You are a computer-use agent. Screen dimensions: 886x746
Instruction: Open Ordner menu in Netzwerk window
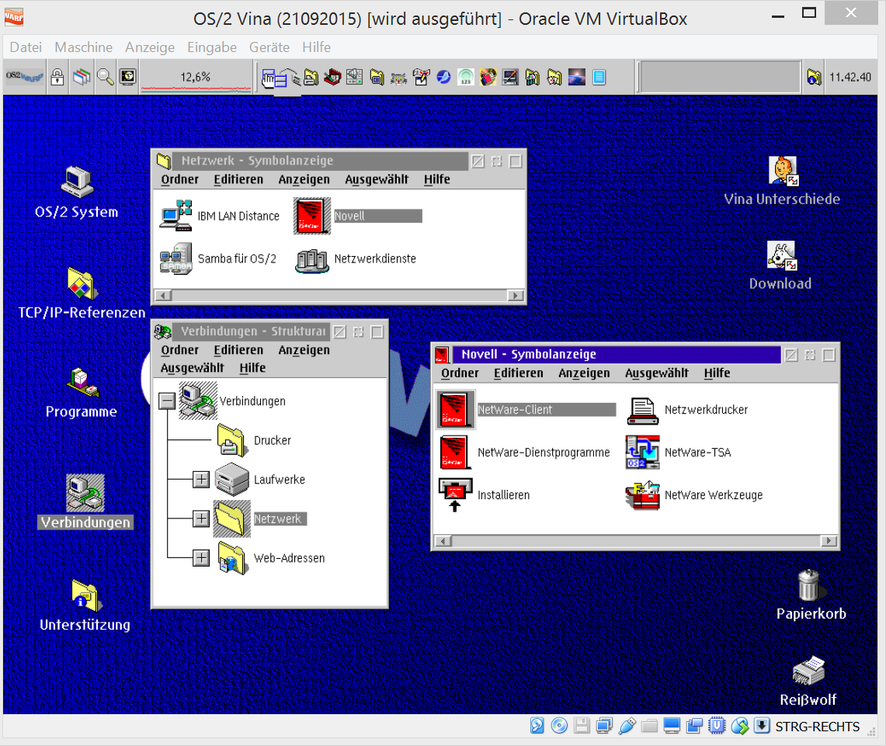coord(179,179)
